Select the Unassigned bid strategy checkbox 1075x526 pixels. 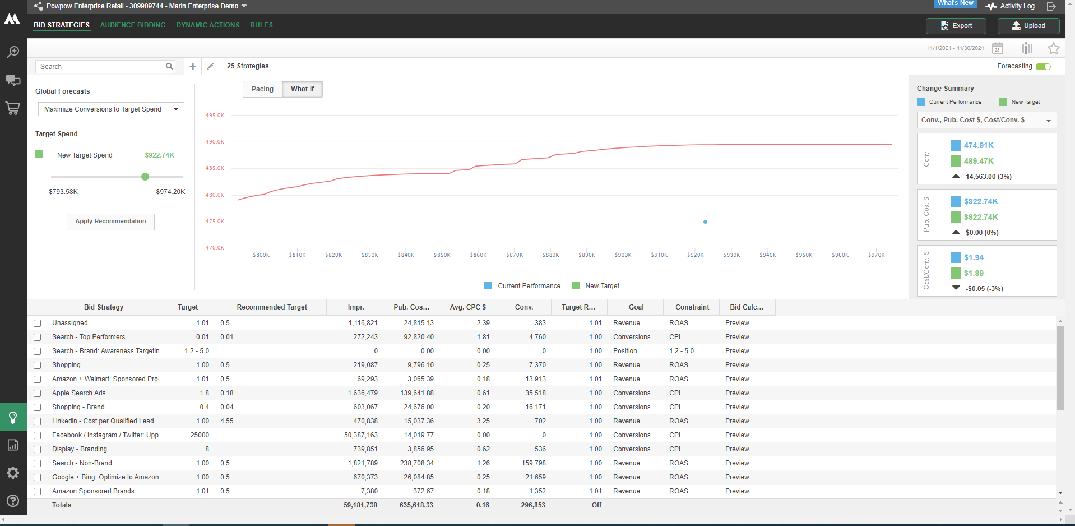pos(37,323)
